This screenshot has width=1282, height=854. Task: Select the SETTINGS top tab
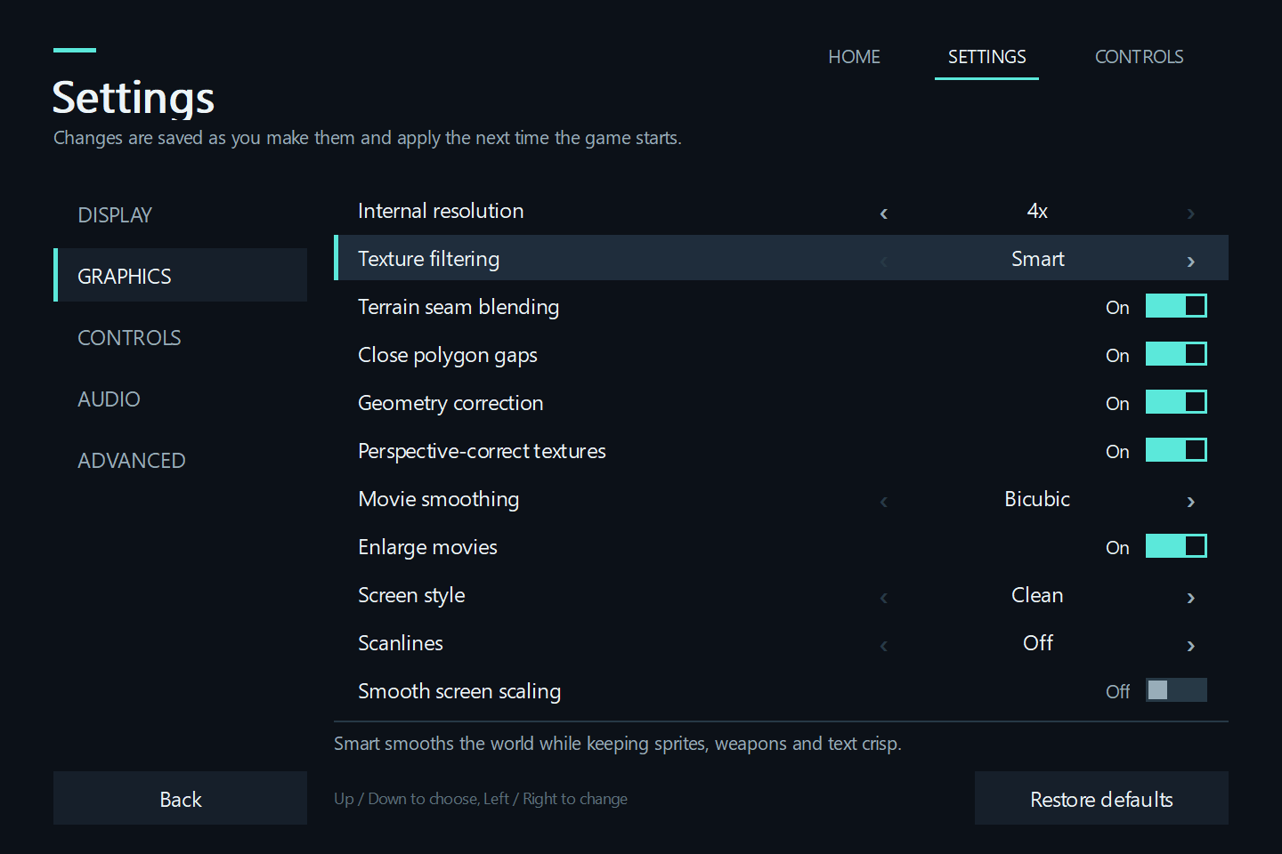[x=986, y=57]
